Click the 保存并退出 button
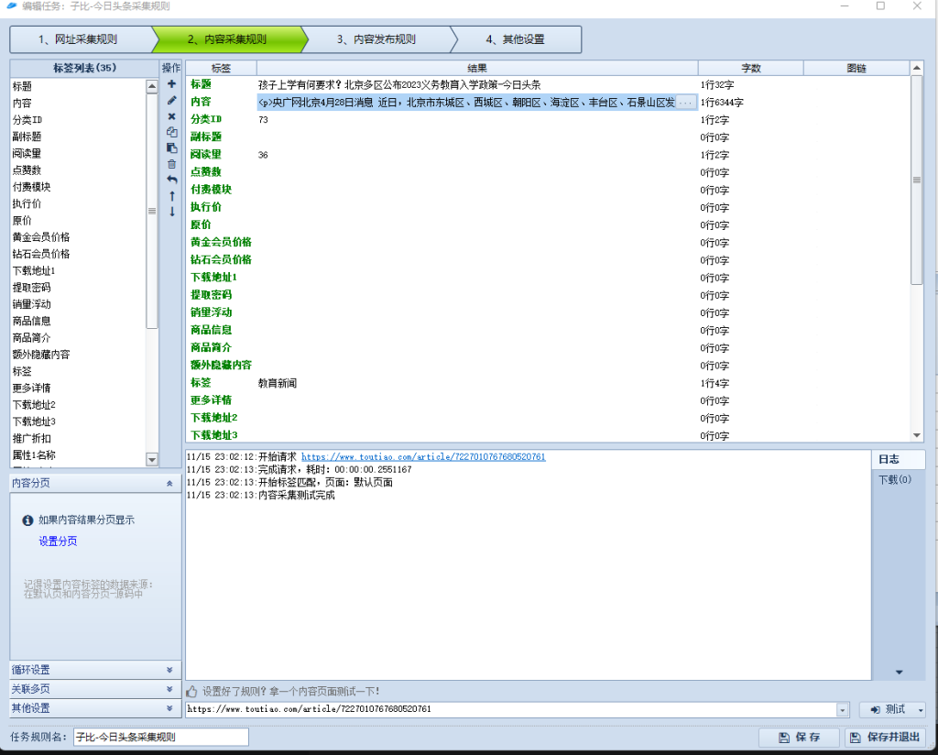The width and height of the screenshot is (938, 755). (x=885, y=738)
